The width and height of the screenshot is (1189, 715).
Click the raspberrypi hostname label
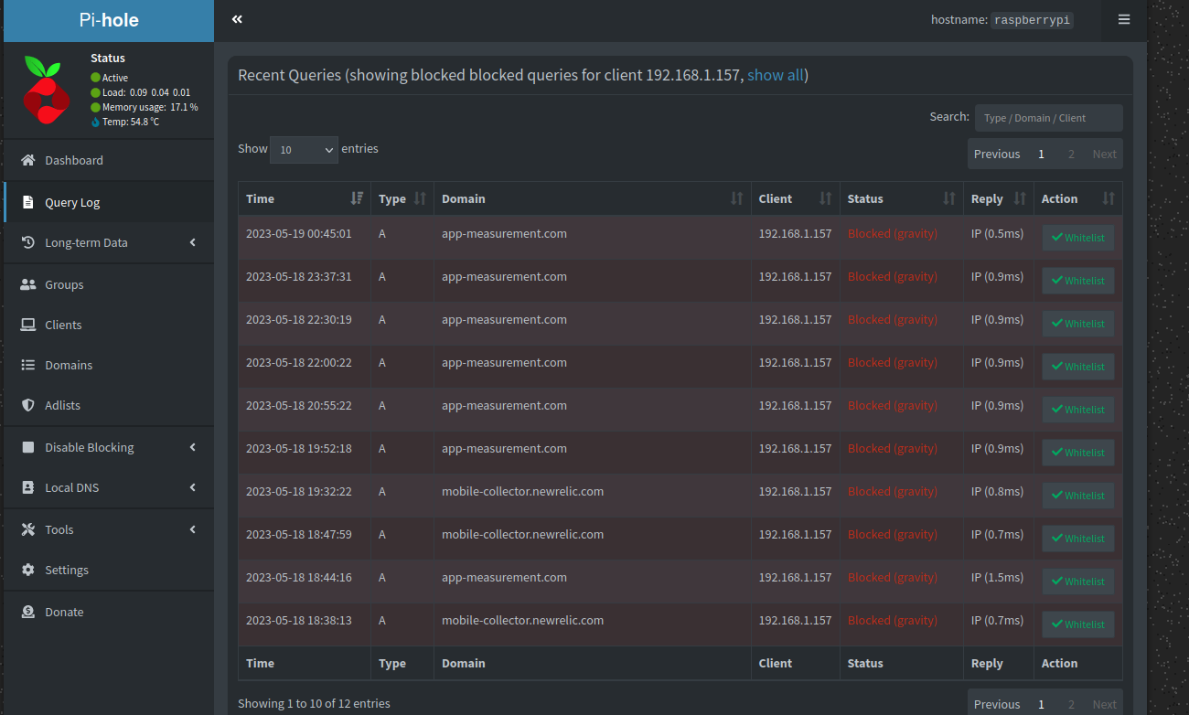pos(1032,19)
